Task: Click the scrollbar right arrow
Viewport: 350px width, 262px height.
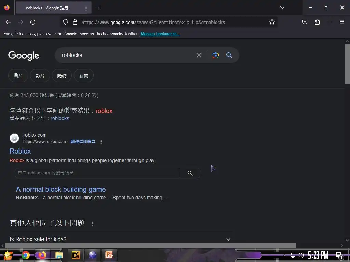Action: pos(342,246)
